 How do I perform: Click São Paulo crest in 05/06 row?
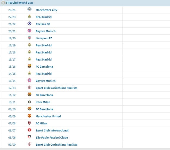(x=29, y=137)
